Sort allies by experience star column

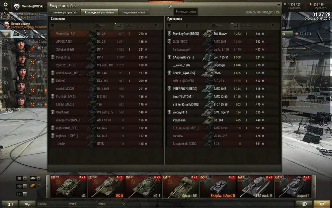pyautogui.click(x=142, y=26)
